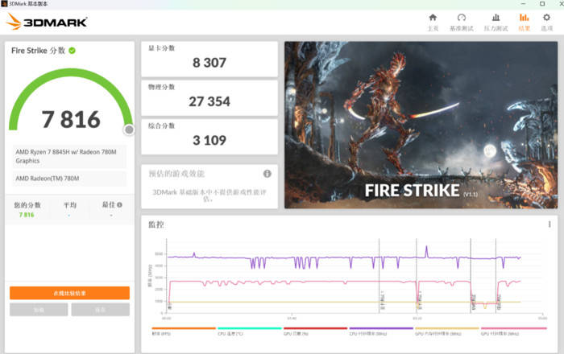Click the right gray button under orange button
The image size is (564, 354).
click(101, 310)
